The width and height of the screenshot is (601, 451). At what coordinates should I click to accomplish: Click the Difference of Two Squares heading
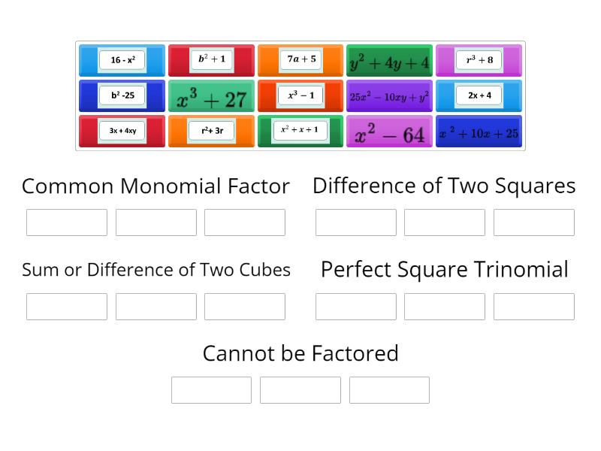tap(444, 185)
